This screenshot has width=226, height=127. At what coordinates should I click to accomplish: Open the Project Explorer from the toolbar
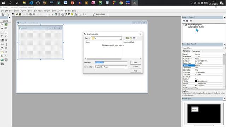[x=56, y=14]
